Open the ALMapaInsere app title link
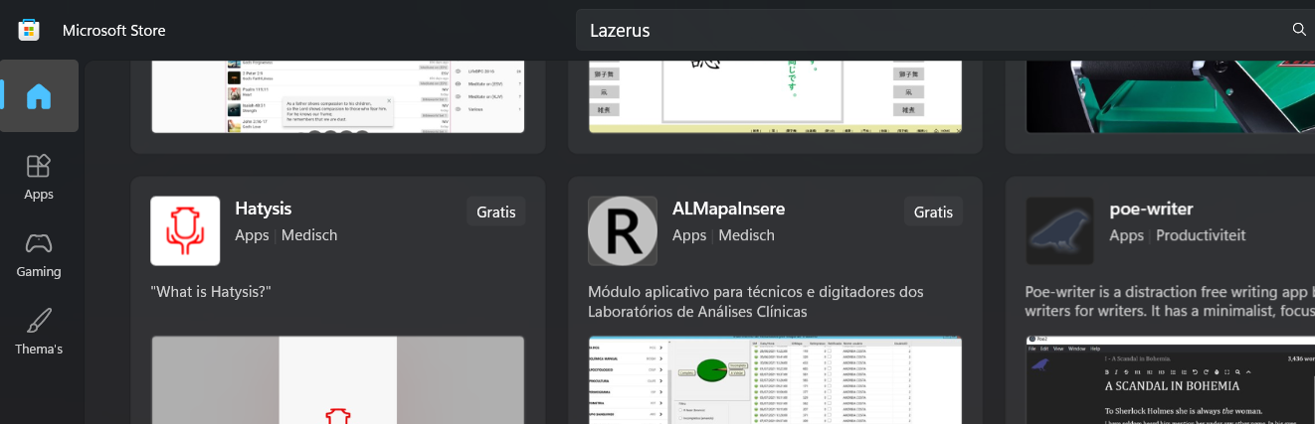 pos(728,209)
